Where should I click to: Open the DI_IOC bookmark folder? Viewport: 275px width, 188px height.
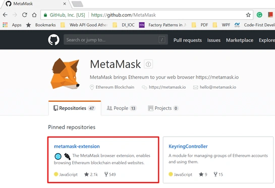[x=124, y=25]
